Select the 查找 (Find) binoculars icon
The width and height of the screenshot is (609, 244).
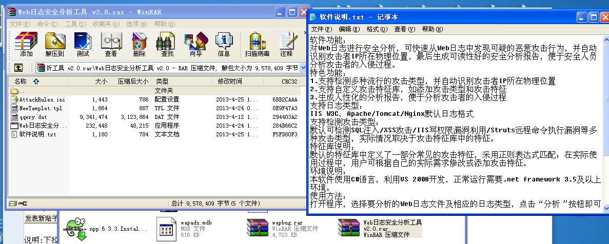(167, 44)
